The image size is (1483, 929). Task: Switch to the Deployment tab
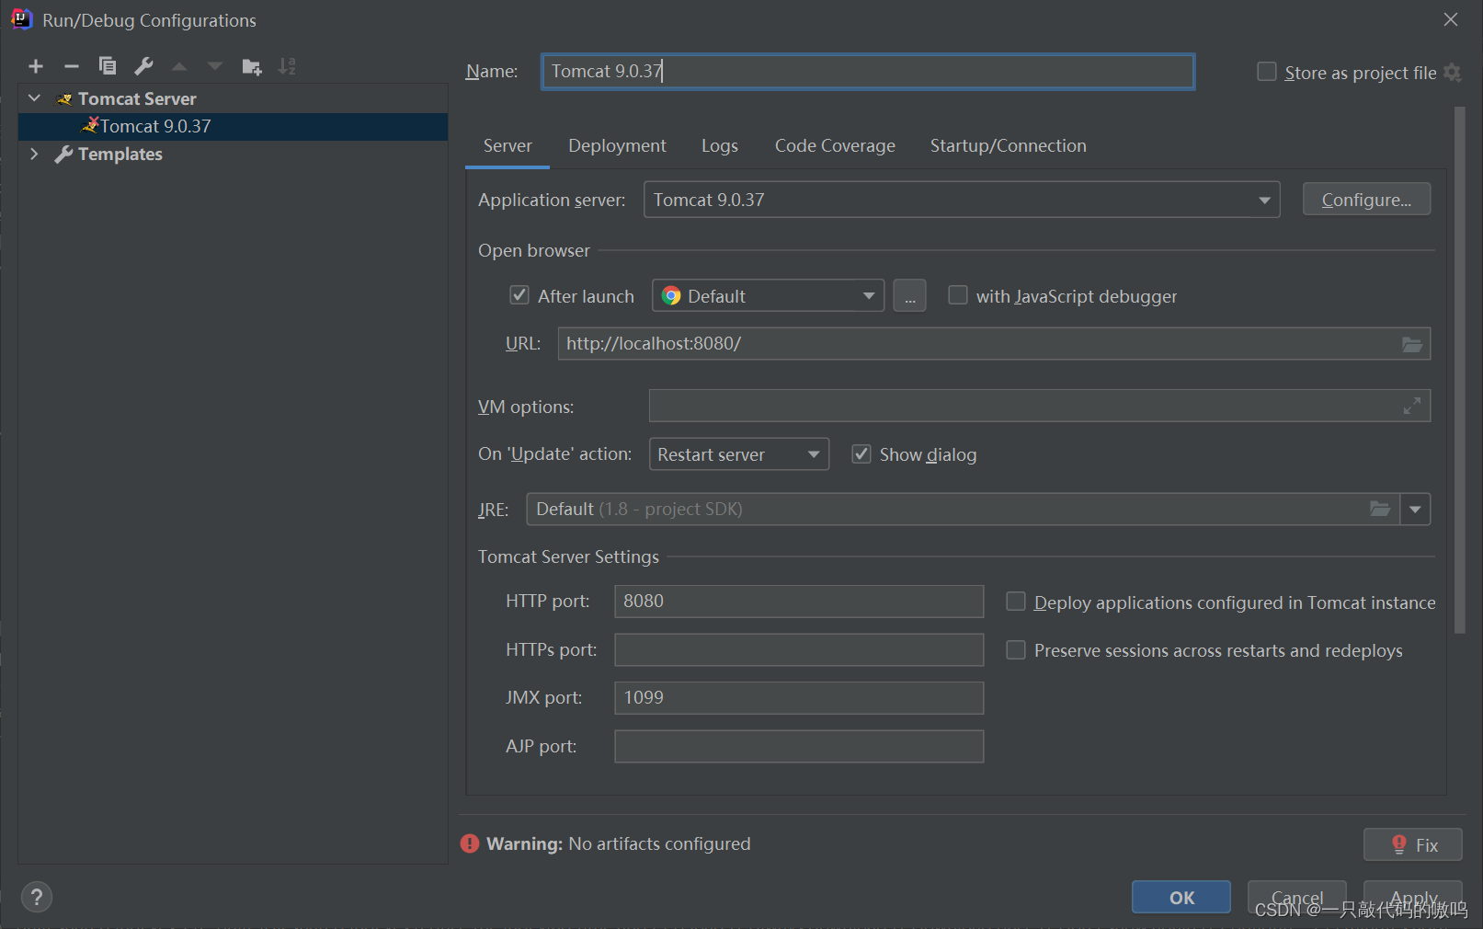pos(617,145)
